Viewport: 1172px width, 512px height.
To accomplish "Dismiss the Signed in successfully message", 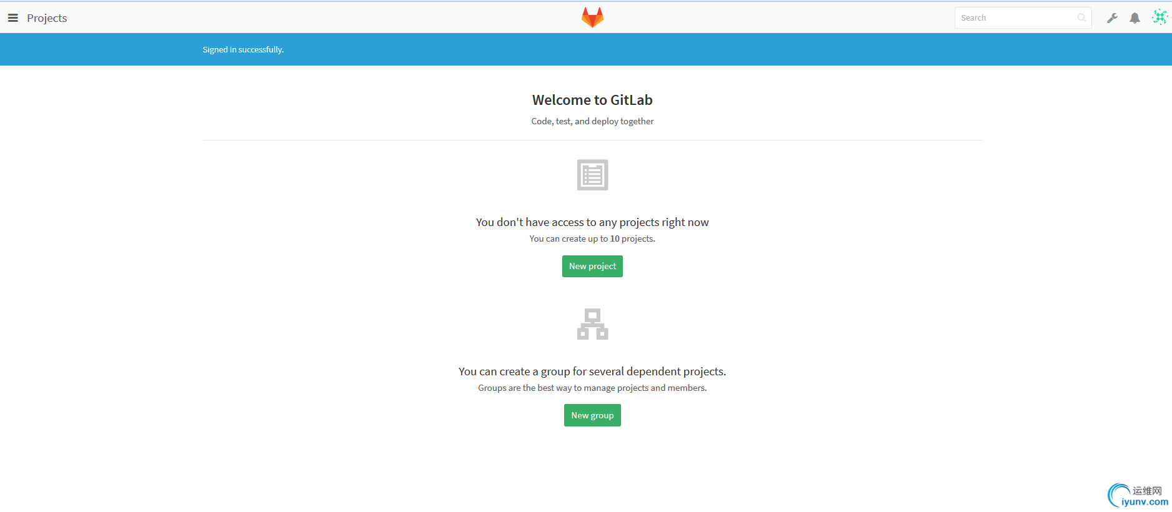I will coord(243,49).
